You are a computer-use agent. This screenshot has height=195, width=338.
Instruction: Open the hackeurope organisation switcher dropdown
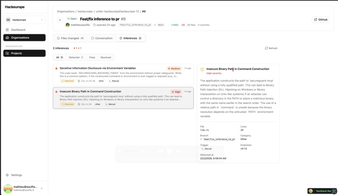click(24, 20)
